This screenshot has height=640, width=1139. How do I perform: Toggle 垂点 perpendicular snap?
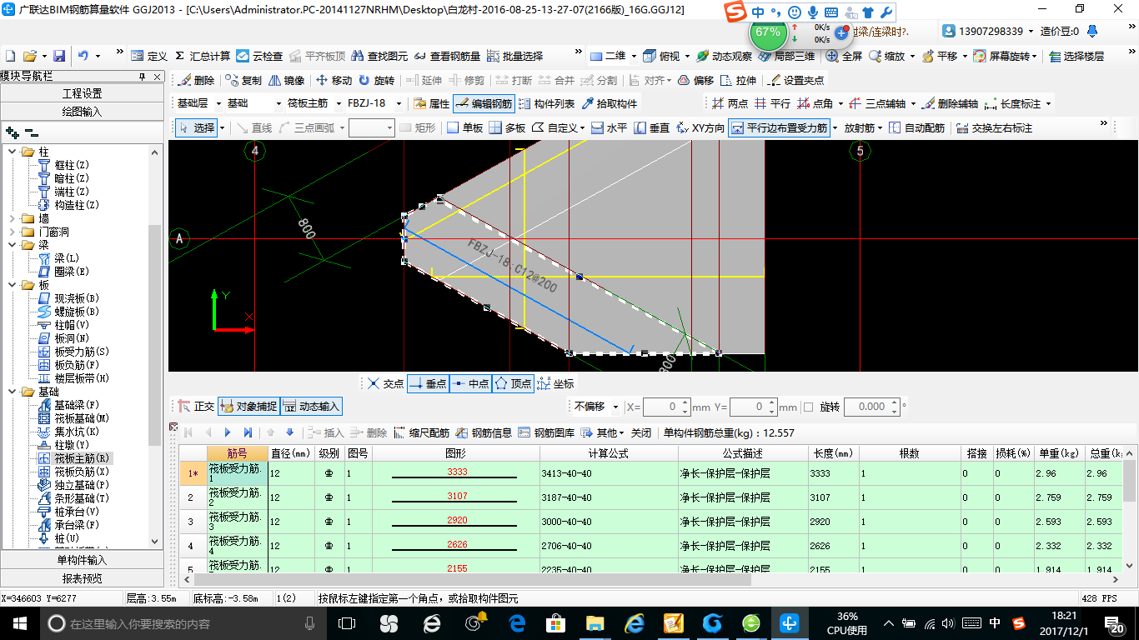[428, 383]
